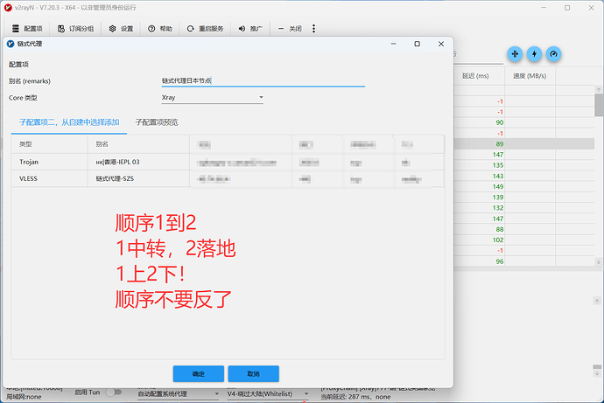The width and height of the screenshot is (604, 403).
Task: Click the 配置项 list icon in toolbar
Action: coord(16,29)
